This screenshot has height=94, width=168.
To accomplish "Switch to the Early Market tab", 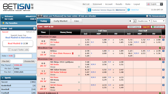I will (x=61, y=21).
